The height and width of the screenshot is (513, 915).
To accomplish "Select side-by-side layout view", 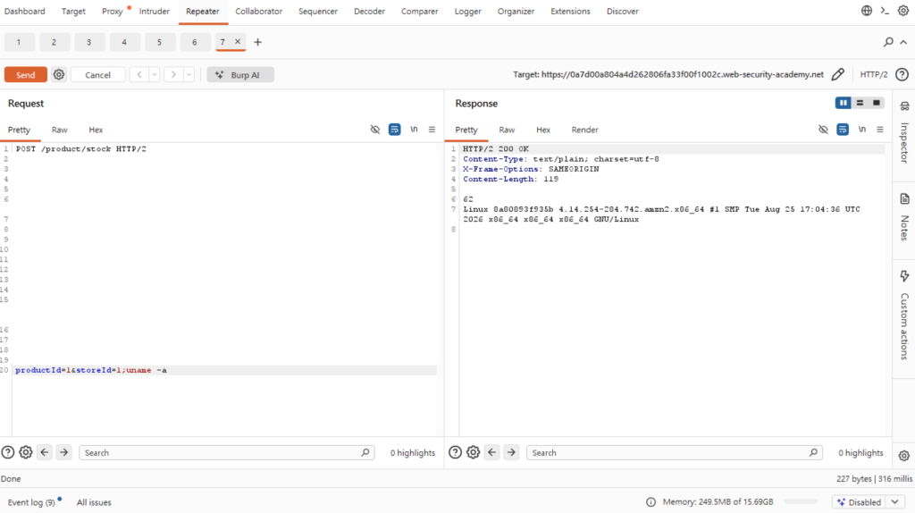I will click(844, 103).
